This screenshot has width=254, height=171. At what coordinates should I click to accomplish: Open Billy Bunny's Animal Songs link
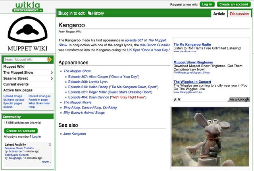84,113
